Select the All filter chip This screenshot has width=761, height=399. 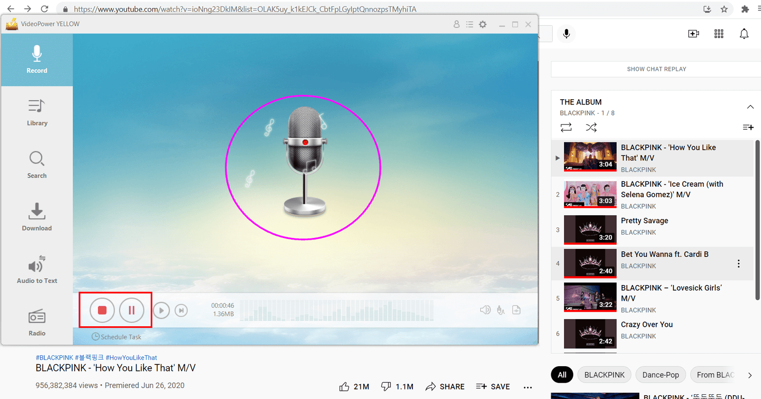(562, 375)
